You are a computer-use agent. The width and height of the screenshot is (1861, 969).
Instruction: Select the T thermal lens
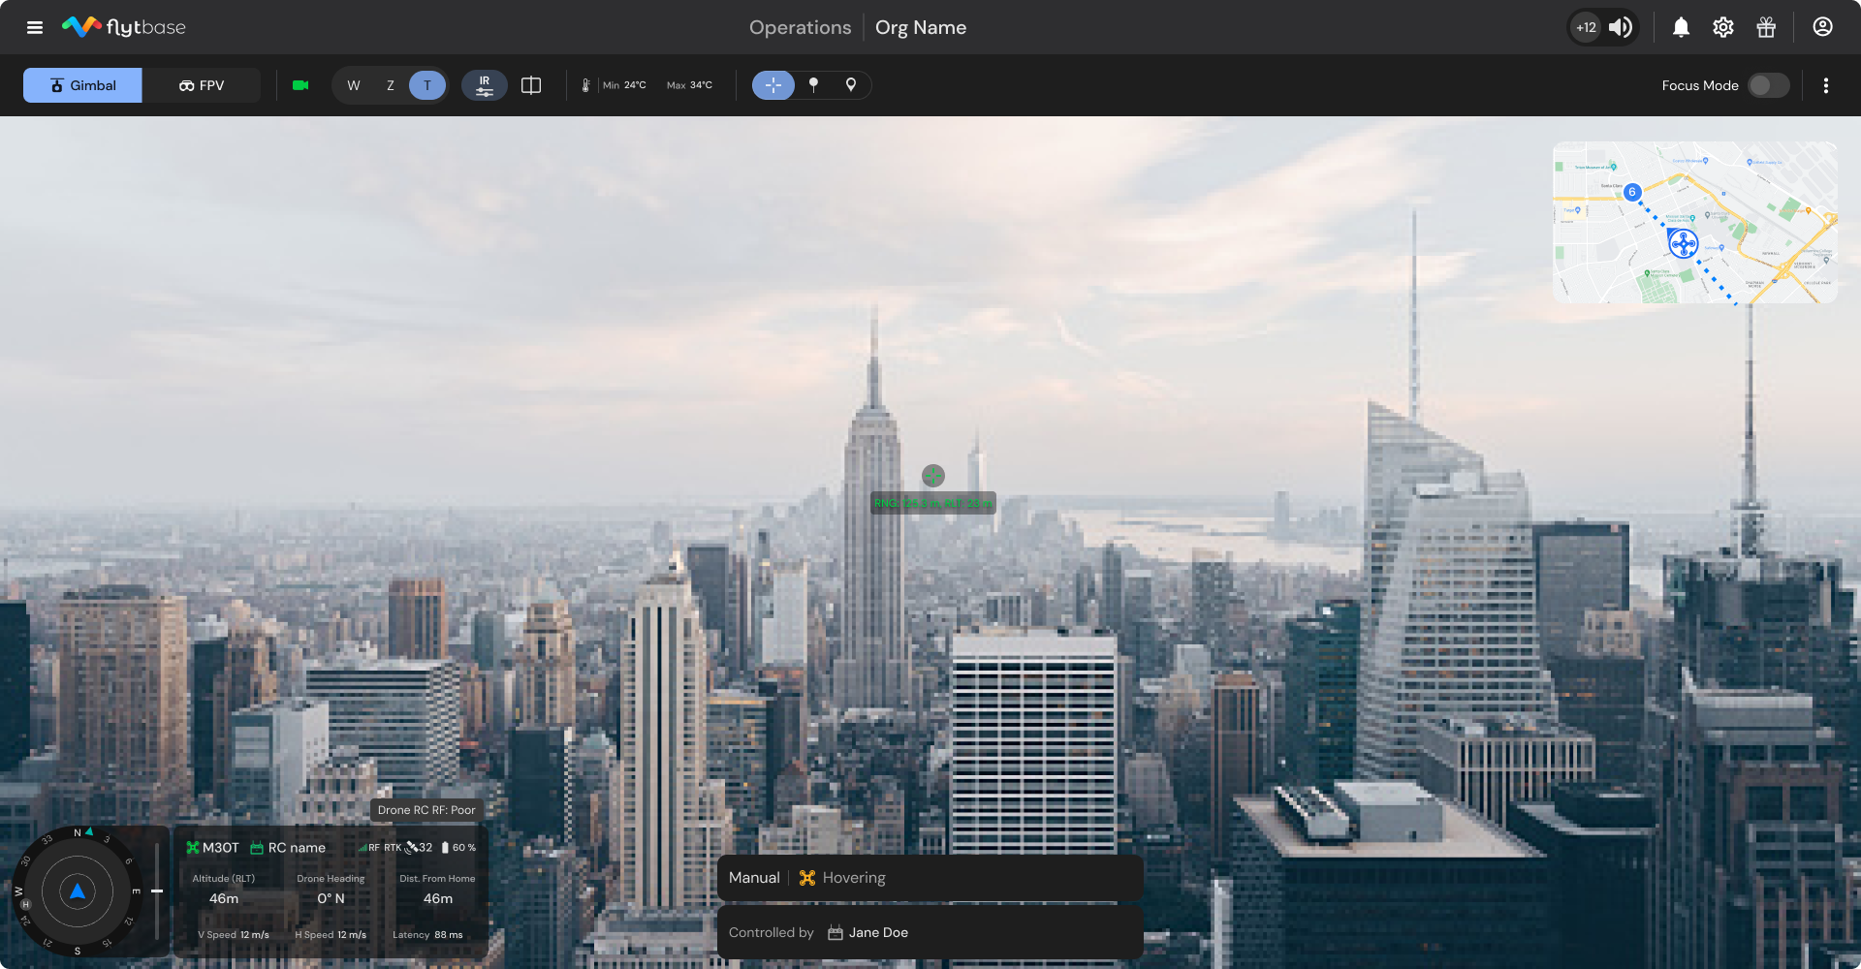coord(427,85)
